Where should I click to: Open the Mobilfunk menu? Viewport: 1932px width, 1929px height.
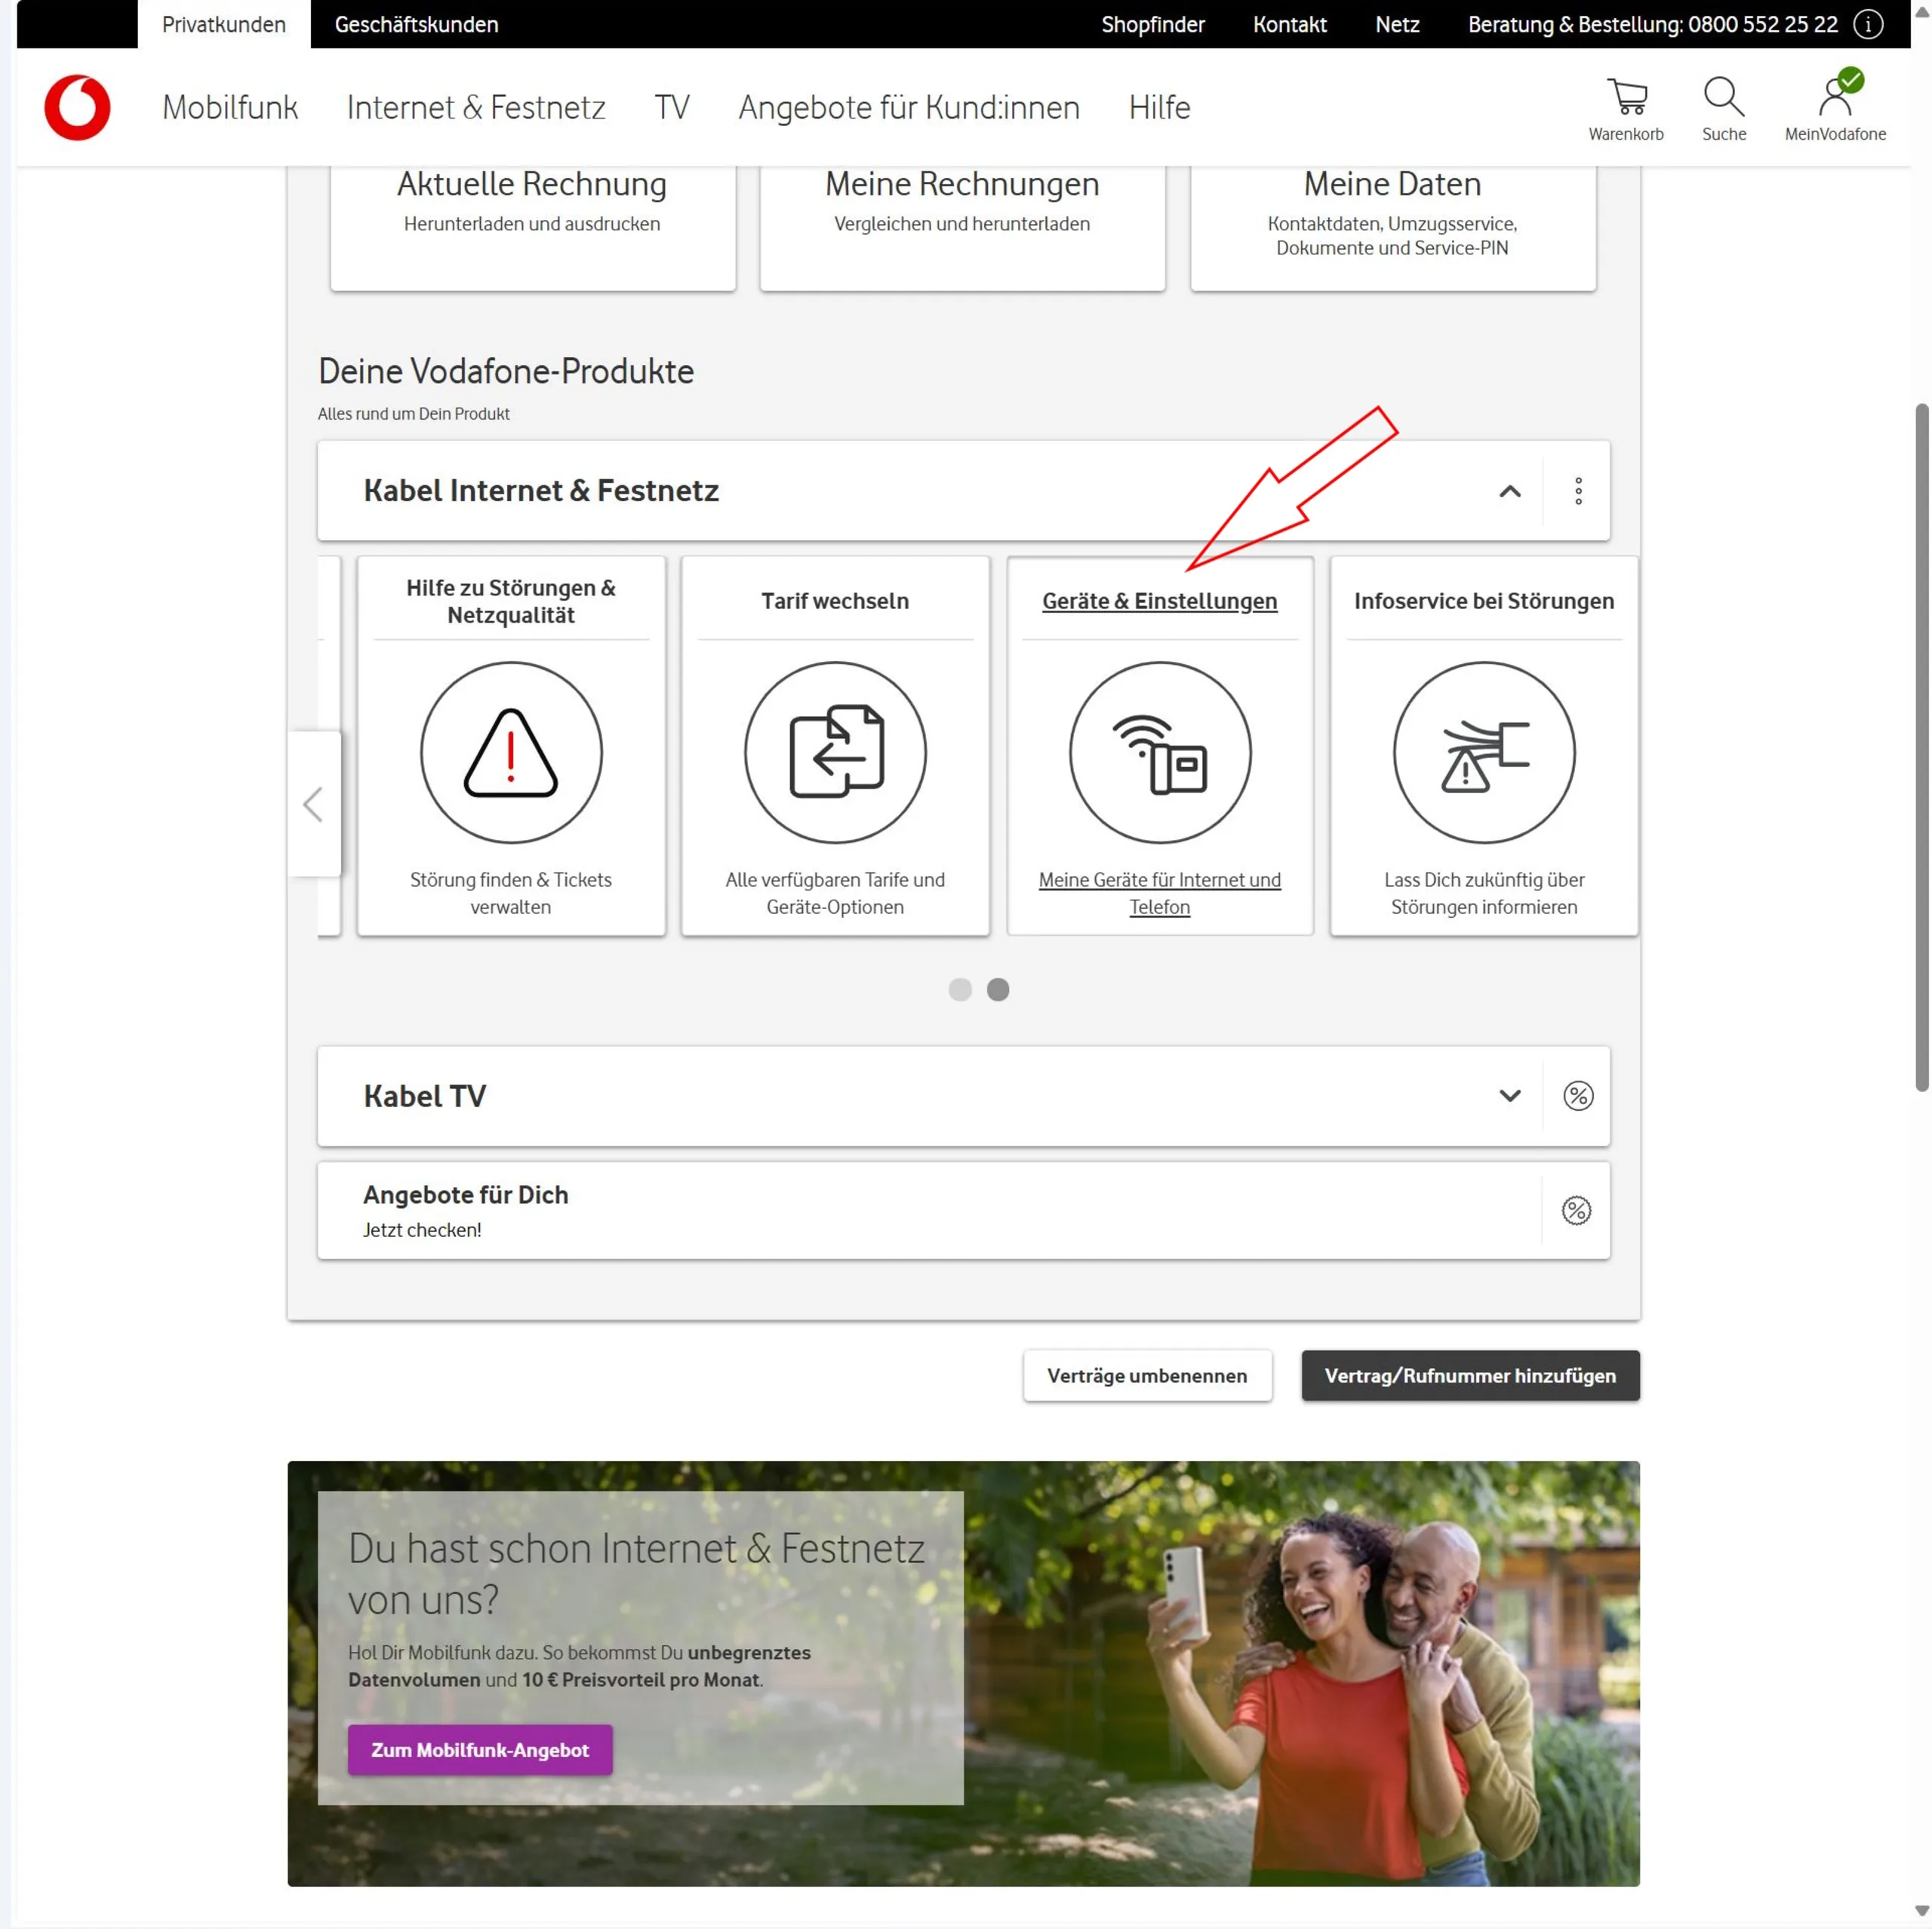(x=230, y=107)
